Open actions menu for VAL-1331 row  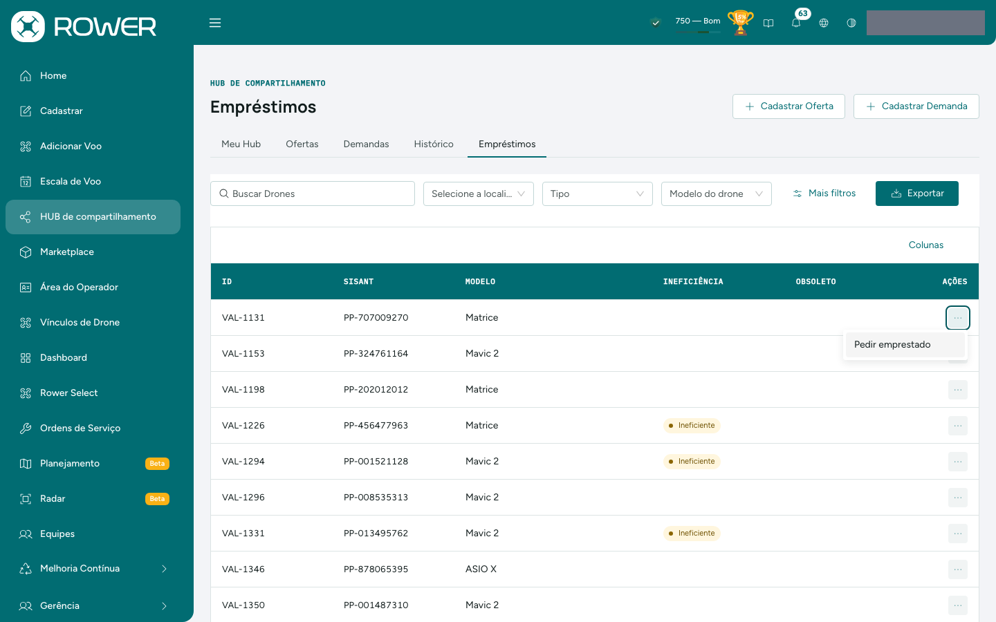[x=958, y=534]
